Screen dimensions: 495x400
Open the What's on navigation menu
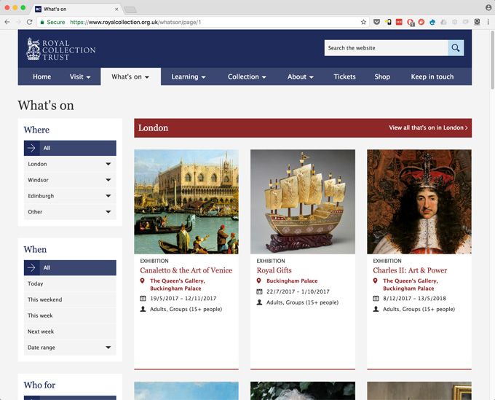pyautogui.click(x=130, y=77)
